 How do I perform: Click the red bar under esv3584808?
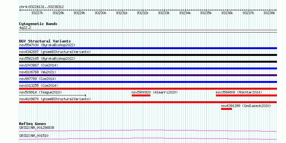[246, 95]
